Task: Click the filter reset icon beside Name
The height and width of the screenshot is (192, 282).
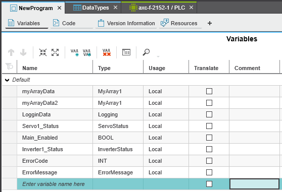Action: click(9, 67)
